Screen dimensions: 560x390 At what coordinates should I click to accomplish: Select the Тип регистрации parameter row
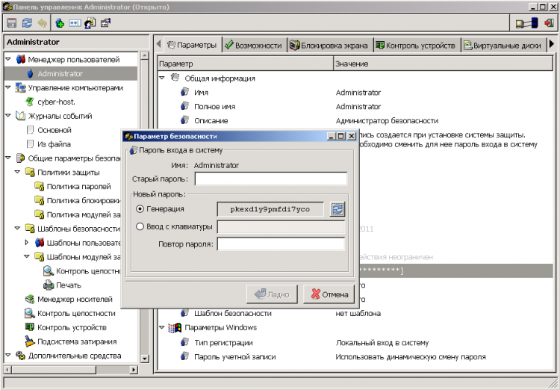click(x=355, y=342)
